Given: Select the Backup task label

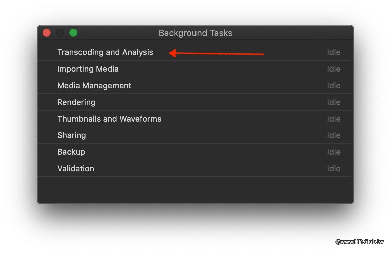Looking at the screenshot, I should click(x=71, y=152).
